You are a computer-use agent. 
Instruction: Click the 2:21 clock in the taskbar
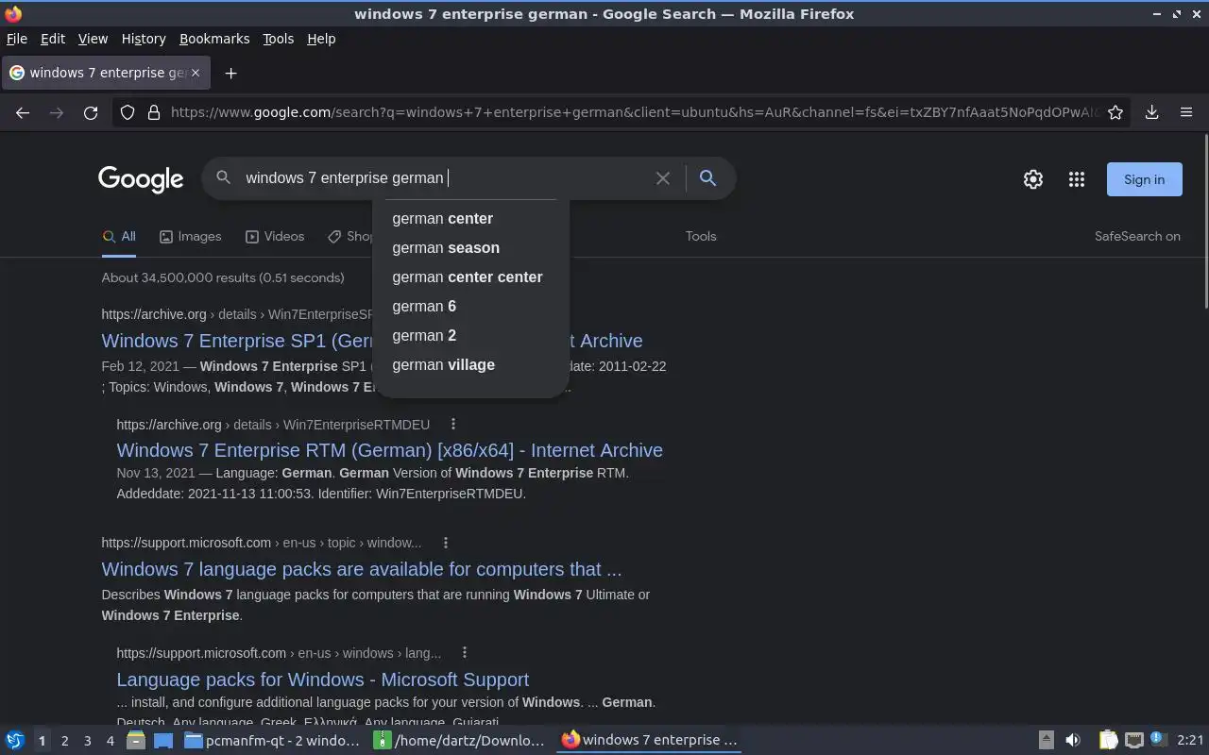coord(1190,741)
